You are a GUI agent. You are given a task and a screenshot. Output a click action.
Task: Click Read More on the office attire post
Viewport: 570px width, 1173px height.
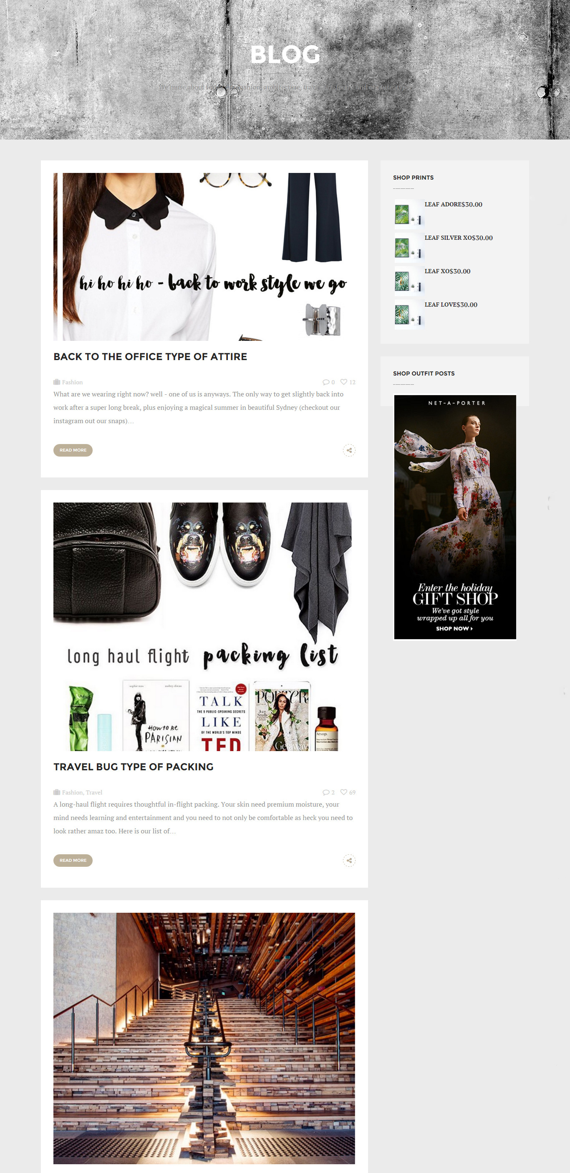(x=73, y=450)
